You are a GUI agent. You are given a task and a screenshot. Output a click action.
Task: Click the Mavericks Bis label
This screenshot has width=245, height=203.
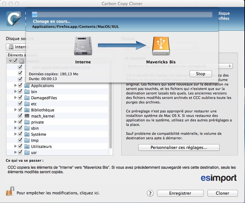(161, 62)
